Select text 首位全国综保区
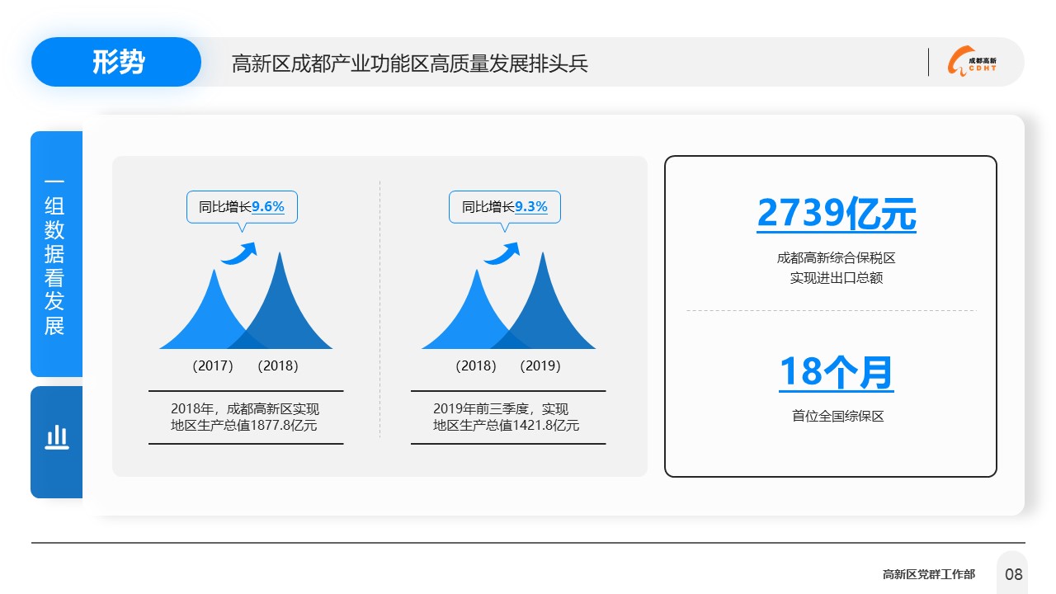The width and height of the screenshot is (1056, 594). coord(838,417)
